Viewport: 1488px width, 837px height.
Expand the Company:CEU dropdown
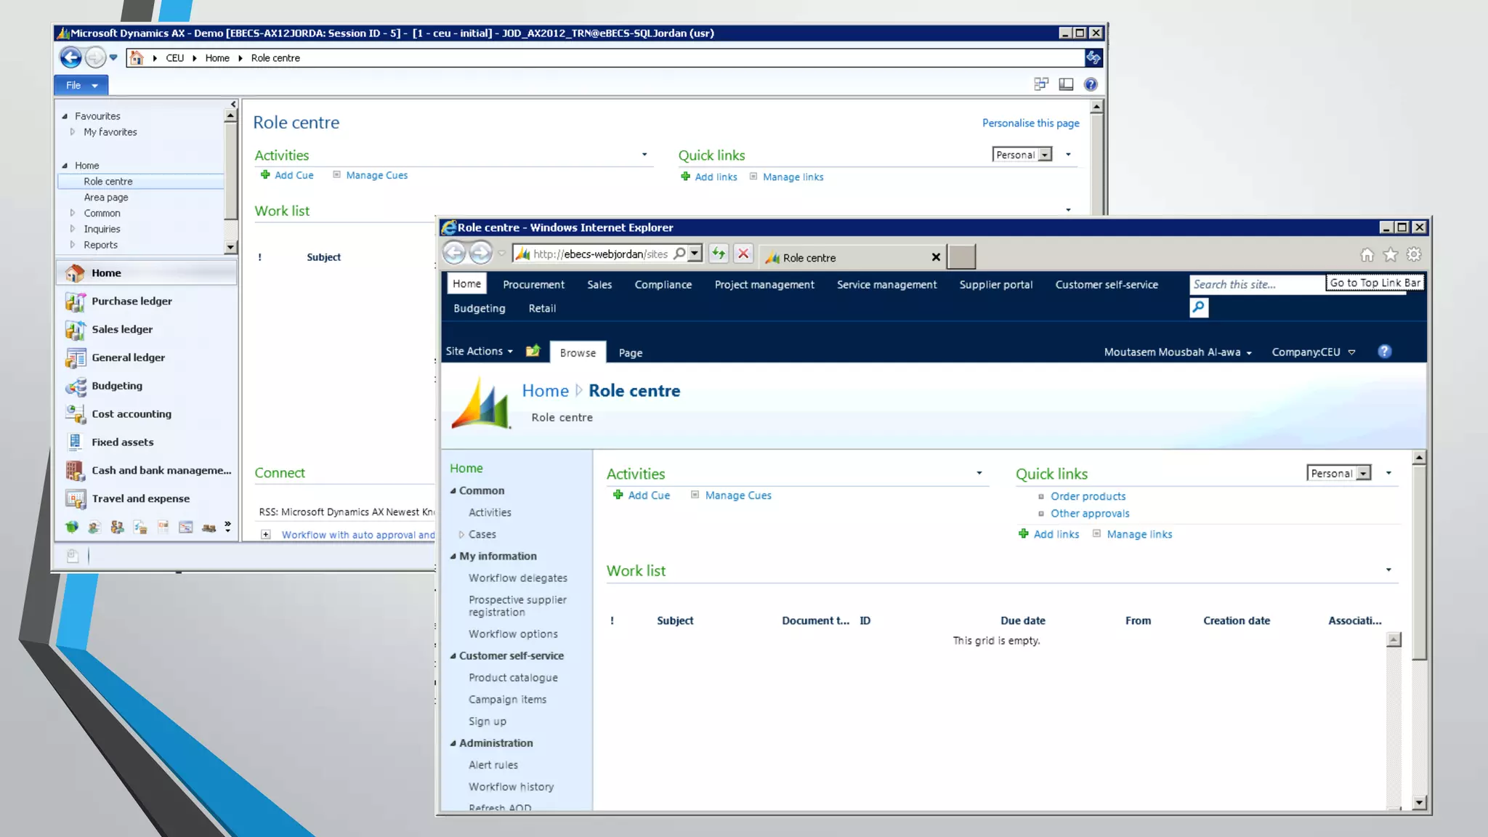1351,352
